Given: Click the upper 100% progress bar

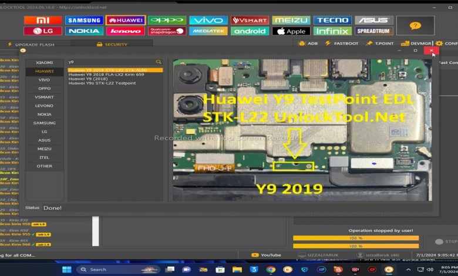Looking at the screenshot, I should pyautogui.click(x=356, y=238).
